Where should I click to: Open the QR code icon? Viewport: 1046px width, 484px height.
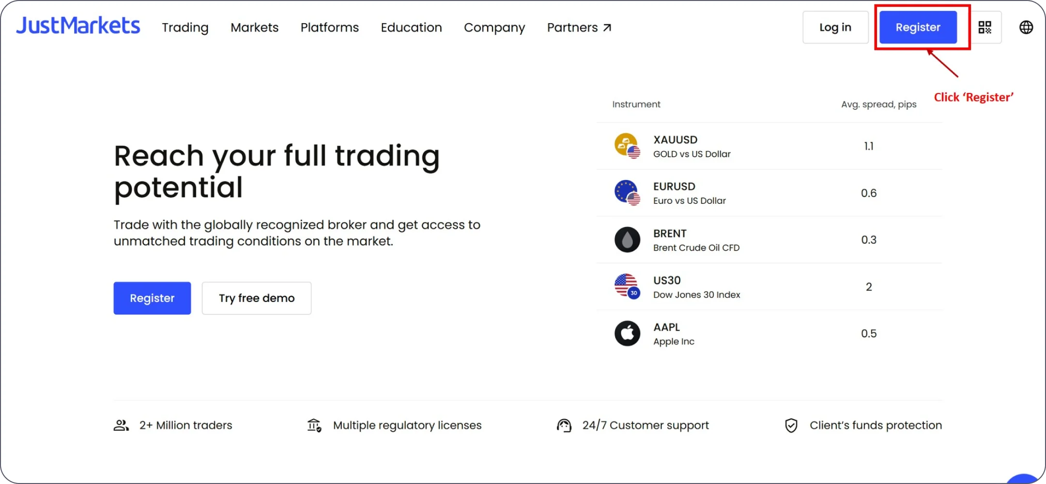(x=984, y=27)
